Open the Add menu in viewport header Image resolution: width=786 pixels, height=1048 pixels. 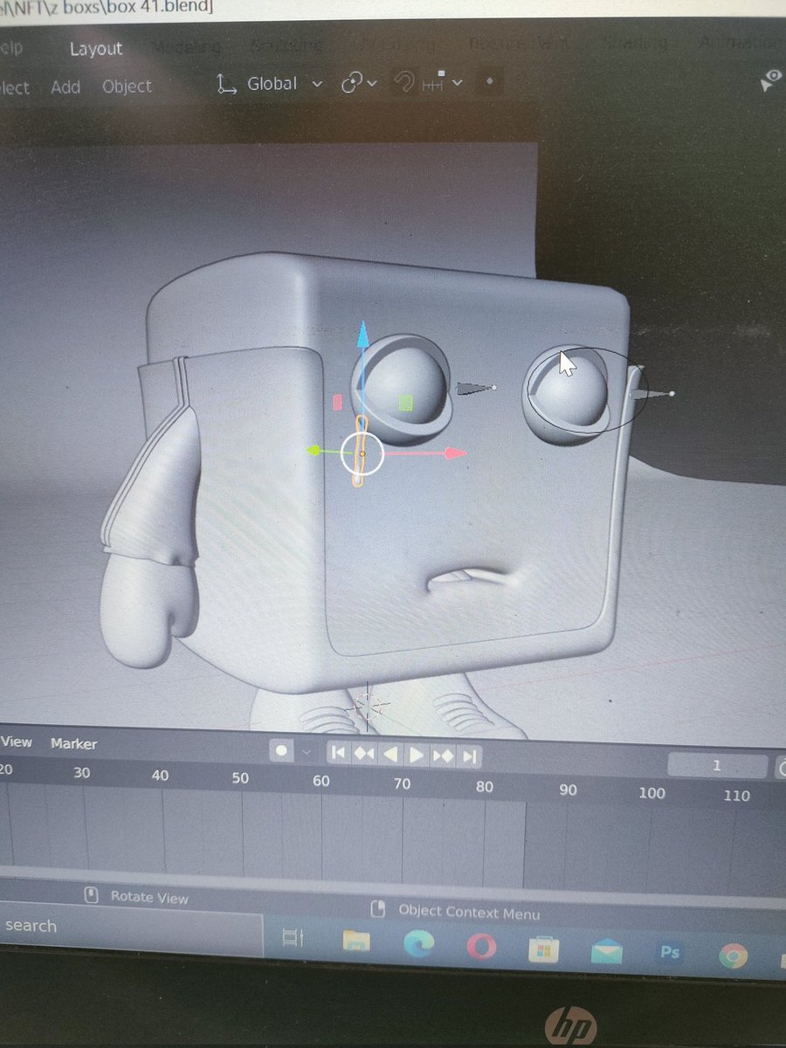(65, 87)
